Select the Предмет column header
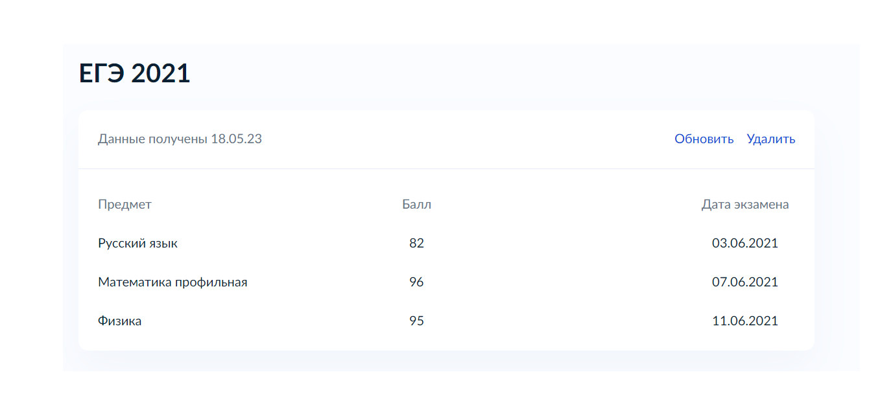 (125, 205)
